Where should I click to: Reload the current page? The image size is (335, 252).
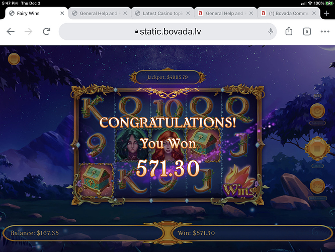tap(46, 32)
